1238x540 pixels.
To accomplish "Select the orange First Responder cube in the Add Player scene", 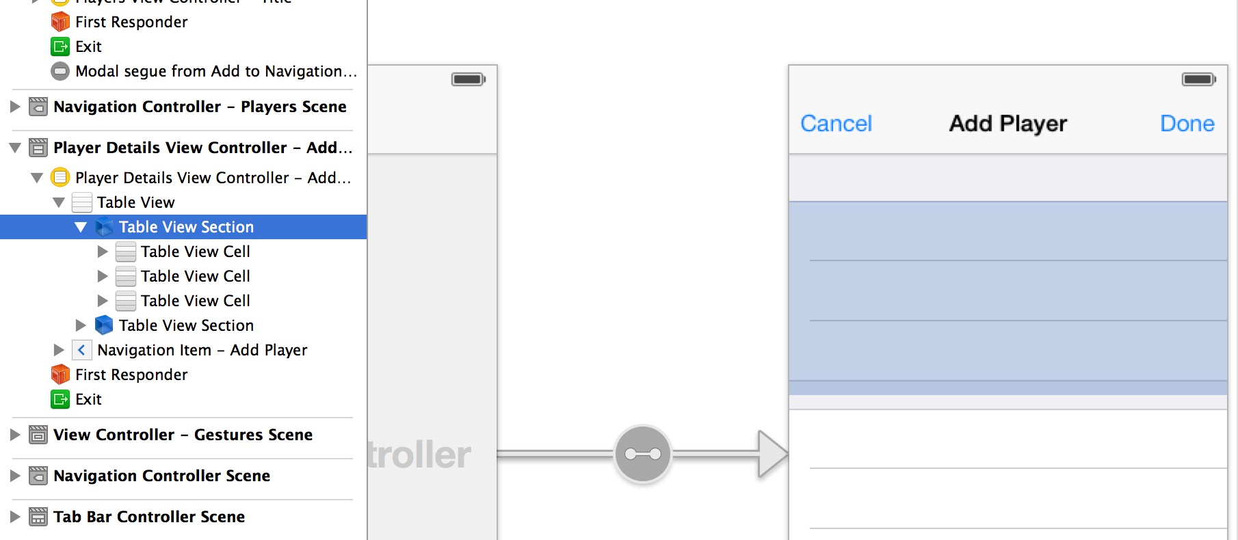I will click(x=60, y=375).
